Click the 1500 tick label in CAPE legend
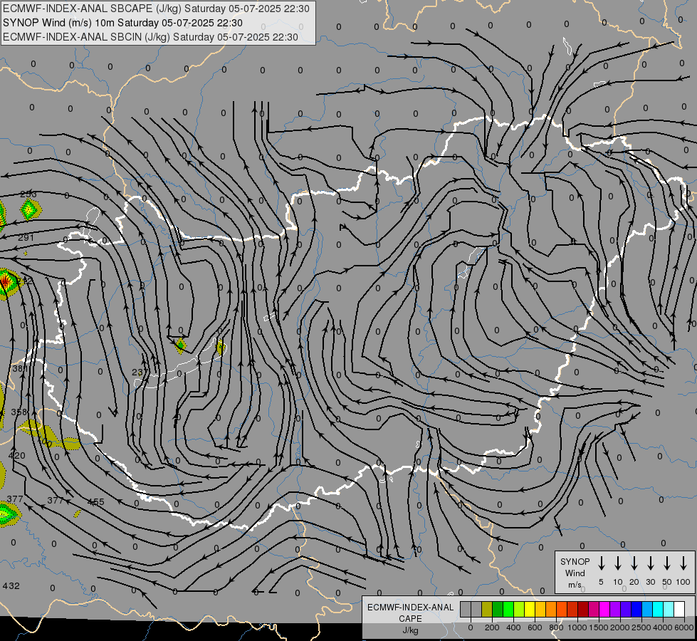 point(599,627)
